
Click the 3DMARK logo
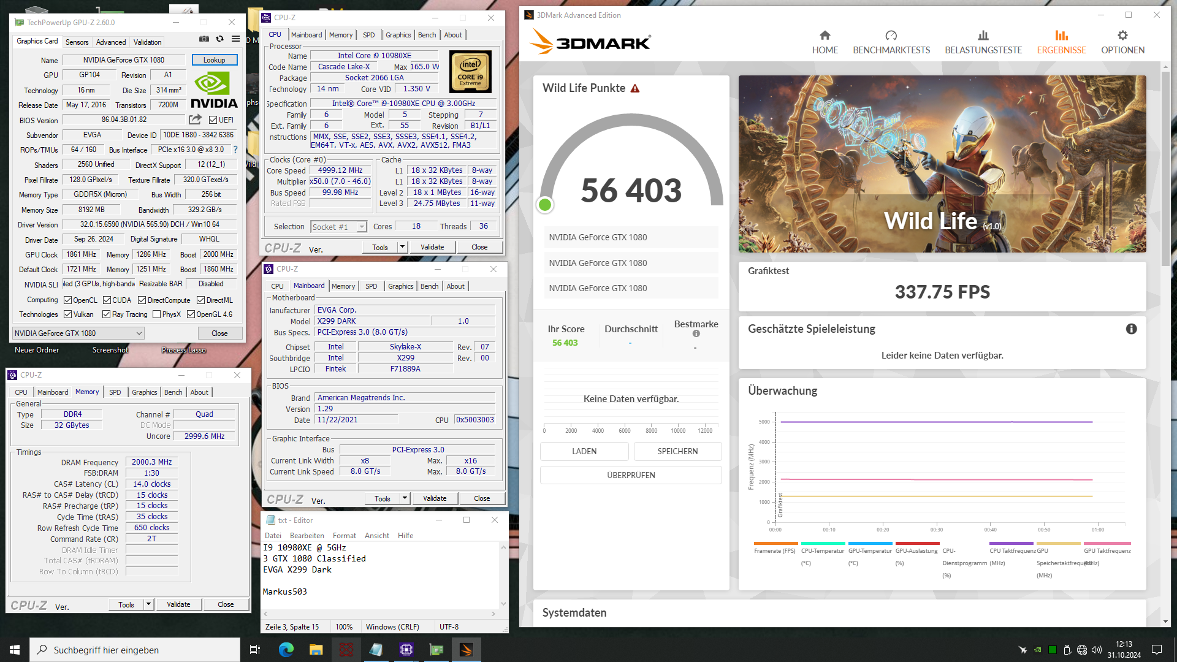[590, 42]
